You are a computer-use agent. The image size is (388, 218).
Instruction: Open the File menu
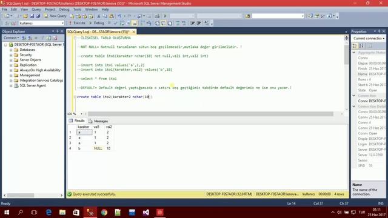(4, 10)
